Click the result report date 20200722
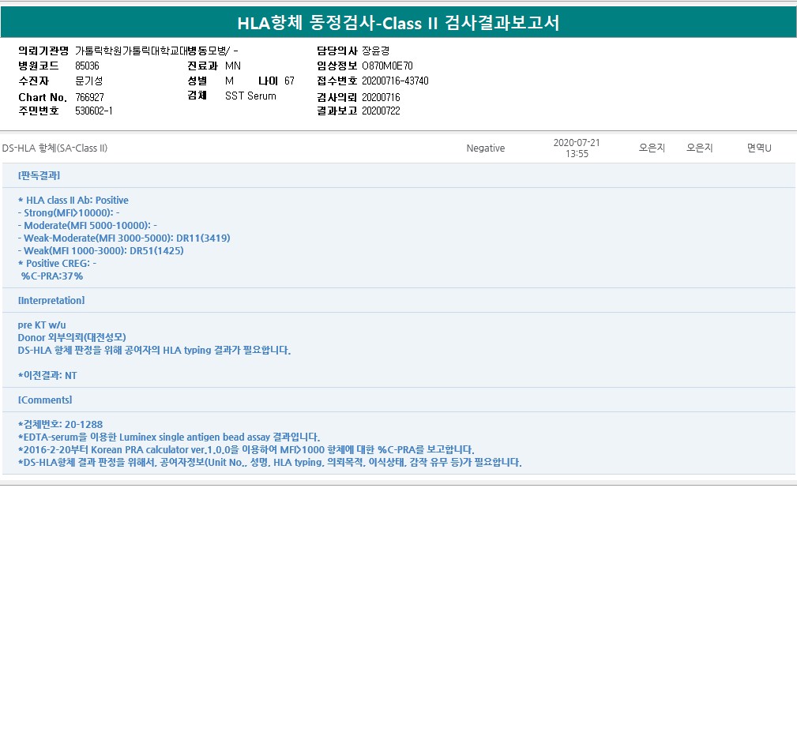This screenshot has height=732, width=797. tap(381, 111)
